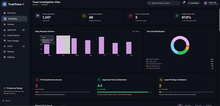Click the "initiate transfer" legend entry
Screen dimensions: 220x106
(153, 68)
